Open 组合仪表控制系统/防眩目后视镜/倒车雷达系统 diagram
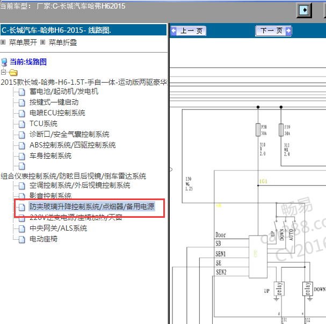This screenshot has height=324, width=326. click(x=74, y=176)
